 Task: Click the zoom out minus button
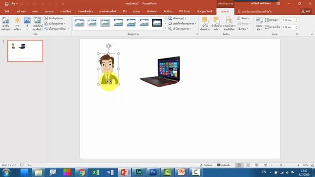pos(272,165)
